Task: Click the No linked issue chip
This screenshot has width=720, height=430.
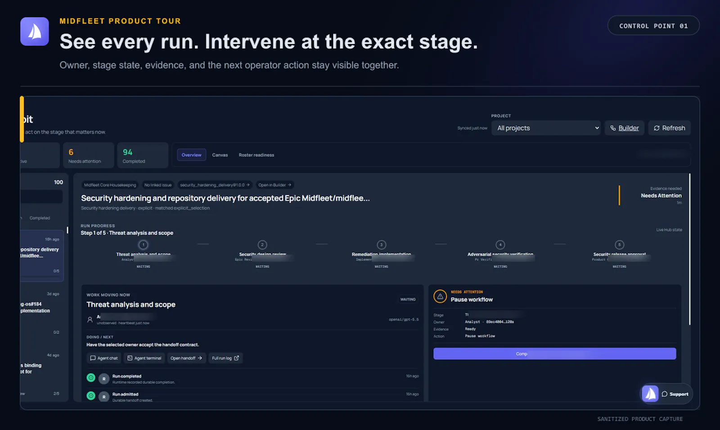Action: tap(158, 185)
